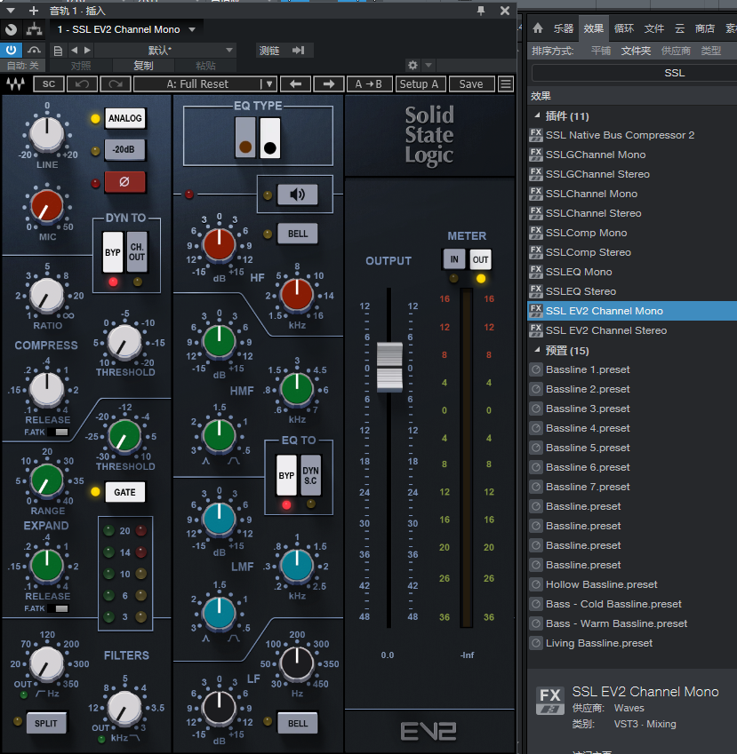
Task: Click the preset document icon
Action: (58, 51)
